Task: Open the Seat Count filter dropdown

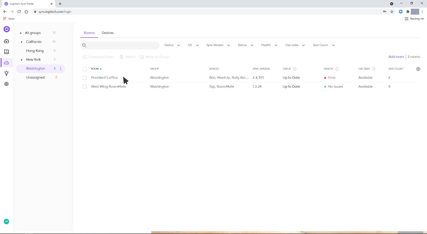Action: (x=324, y=45)
